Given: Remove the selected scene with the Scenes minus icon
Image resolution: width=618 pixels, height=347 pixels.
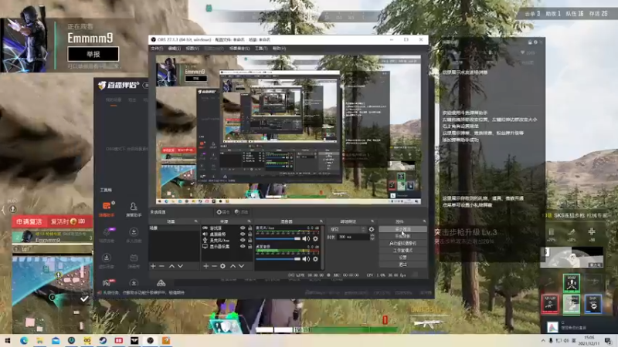Looking at the screenshot, I should (161, 266).
